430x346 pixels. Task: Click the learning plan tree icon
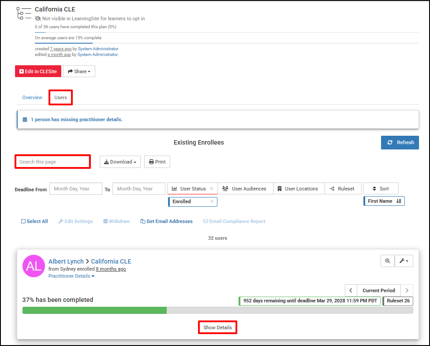[x=24, y=13]
